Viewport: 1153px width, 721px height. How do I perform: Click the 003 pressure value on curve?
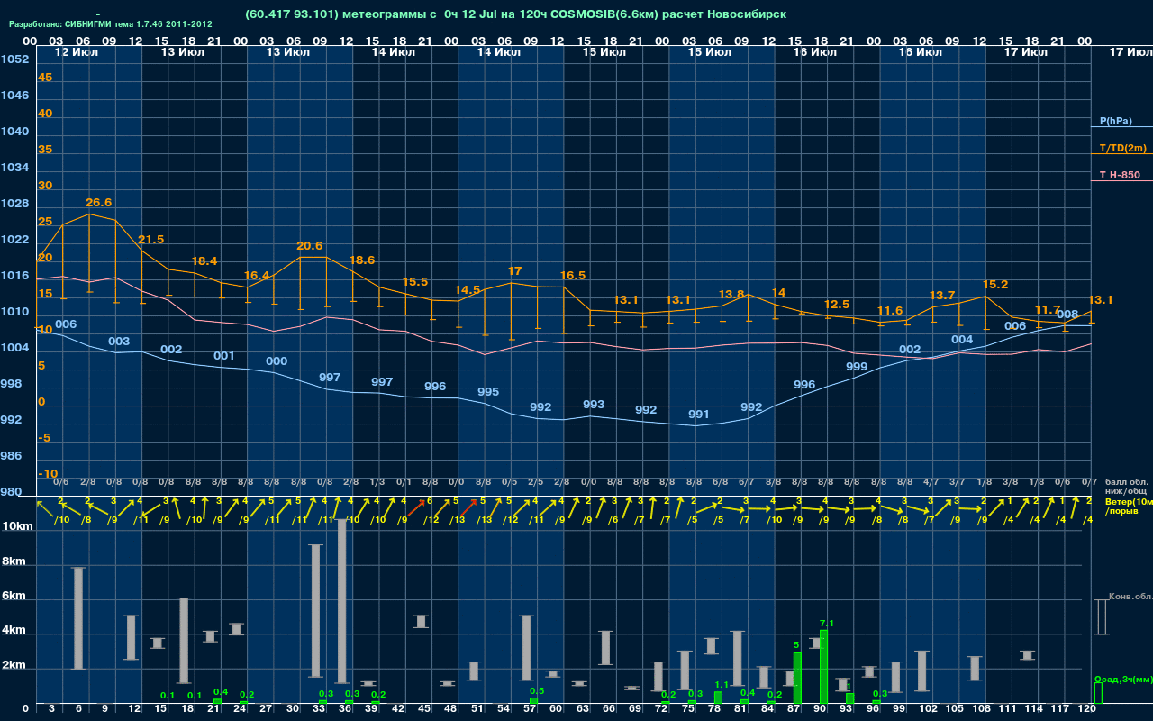119,342
